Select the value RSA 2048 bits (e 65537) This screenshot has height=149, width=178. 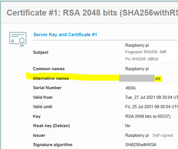(148, 116)
